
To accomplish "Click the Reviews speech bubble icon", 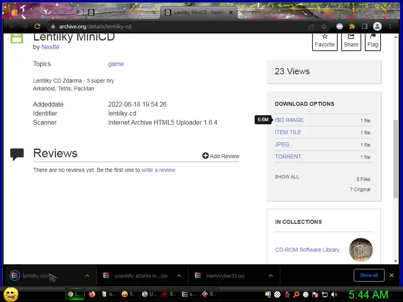I will [17, 155].
